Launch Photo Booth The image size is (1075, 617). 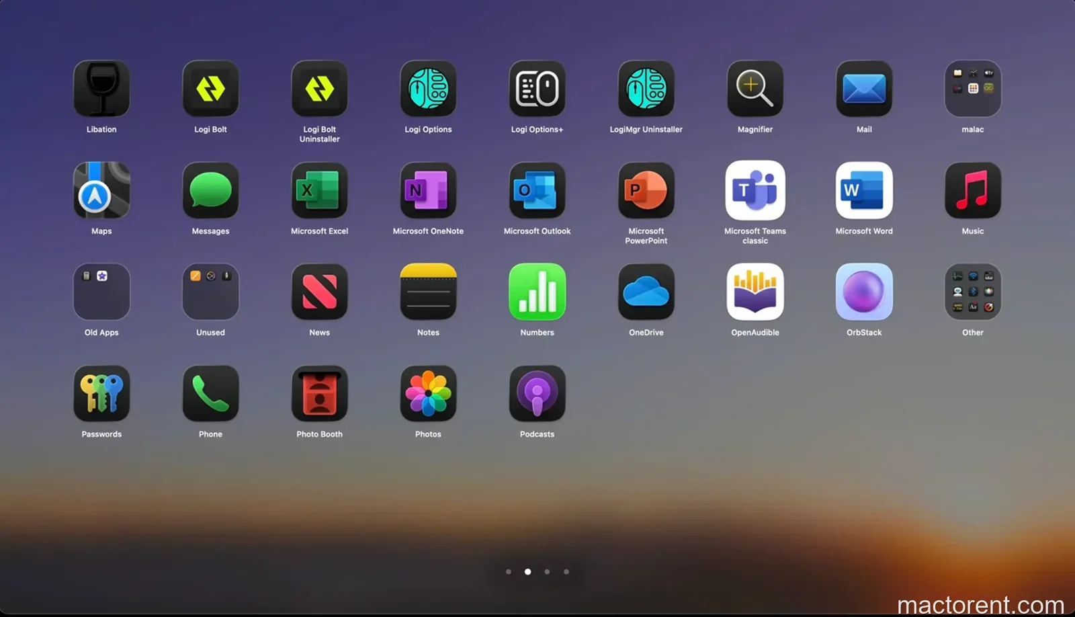[x=319, y=393]
